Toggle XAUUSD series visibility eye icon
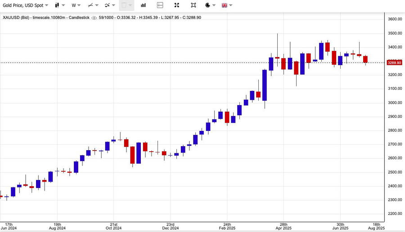Viewport: 405px width, 232px height. pos(94,18)
